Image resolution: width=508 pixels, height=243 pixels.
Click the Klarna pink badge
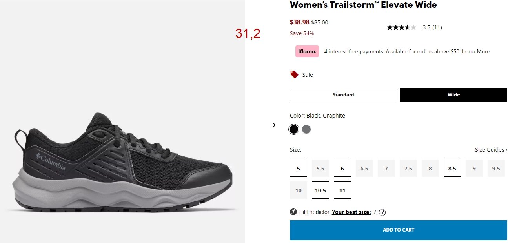[x=307, y=51]
